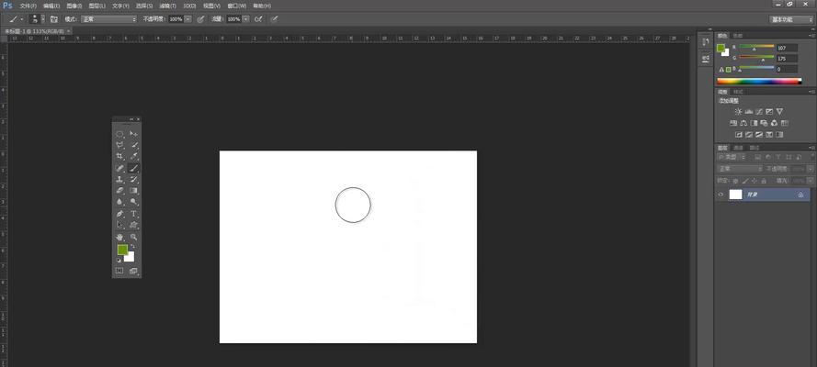The width and height of the screenshot is (817, 367).
Task: Select the Background layer thumbnail
Action: pyautogui.click(x=735, y=195)
